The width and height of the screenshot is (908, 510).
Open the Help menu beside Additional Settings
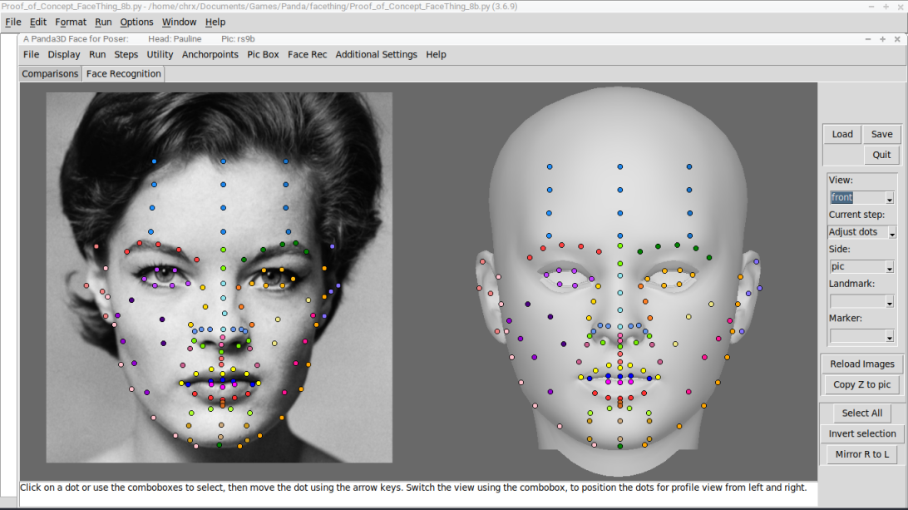[436, 54]
